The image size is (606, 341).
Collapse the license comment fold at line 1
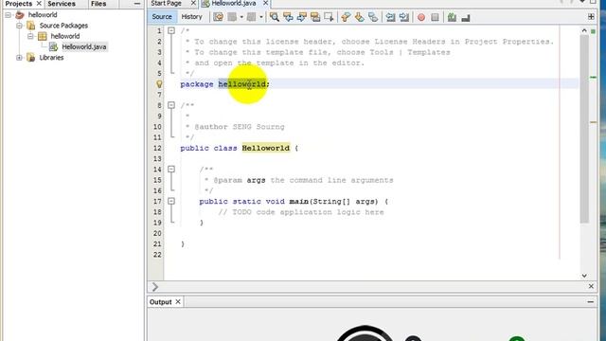point(171,30)
